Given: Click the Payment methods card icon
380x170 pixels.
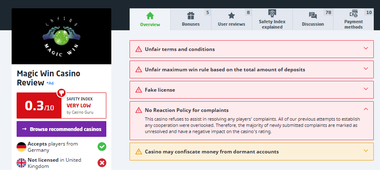Looking at the screenshot, I should coord(353,13).
